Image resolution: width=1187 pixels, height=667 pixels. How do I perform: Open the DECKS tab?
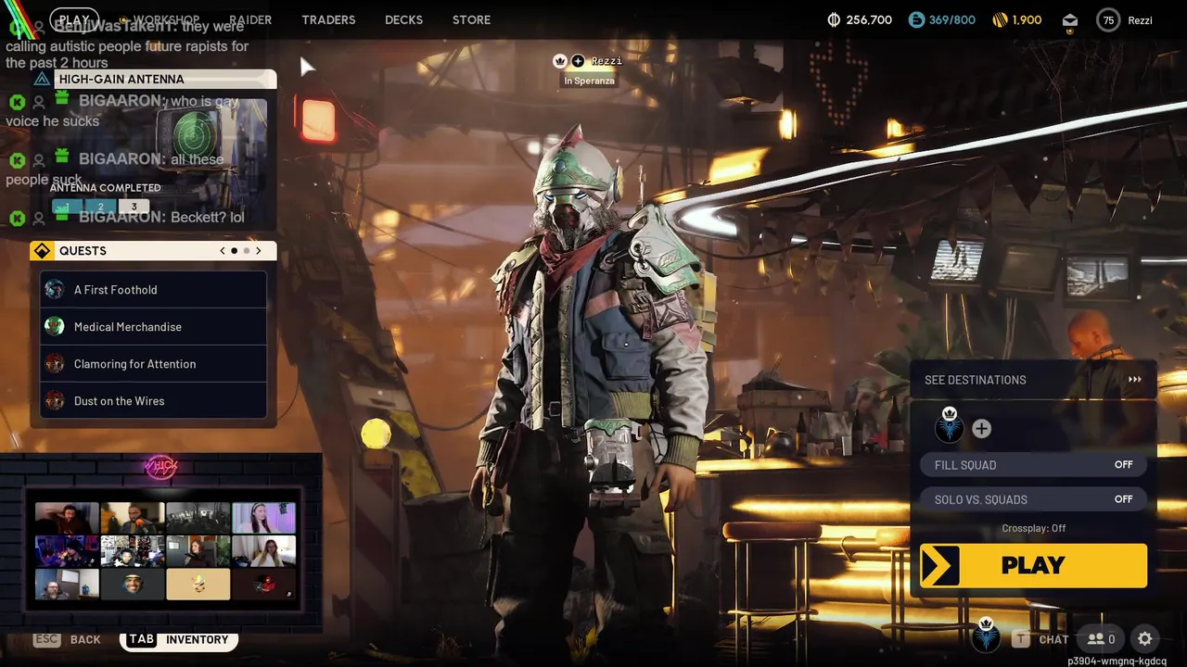[403, 19]
